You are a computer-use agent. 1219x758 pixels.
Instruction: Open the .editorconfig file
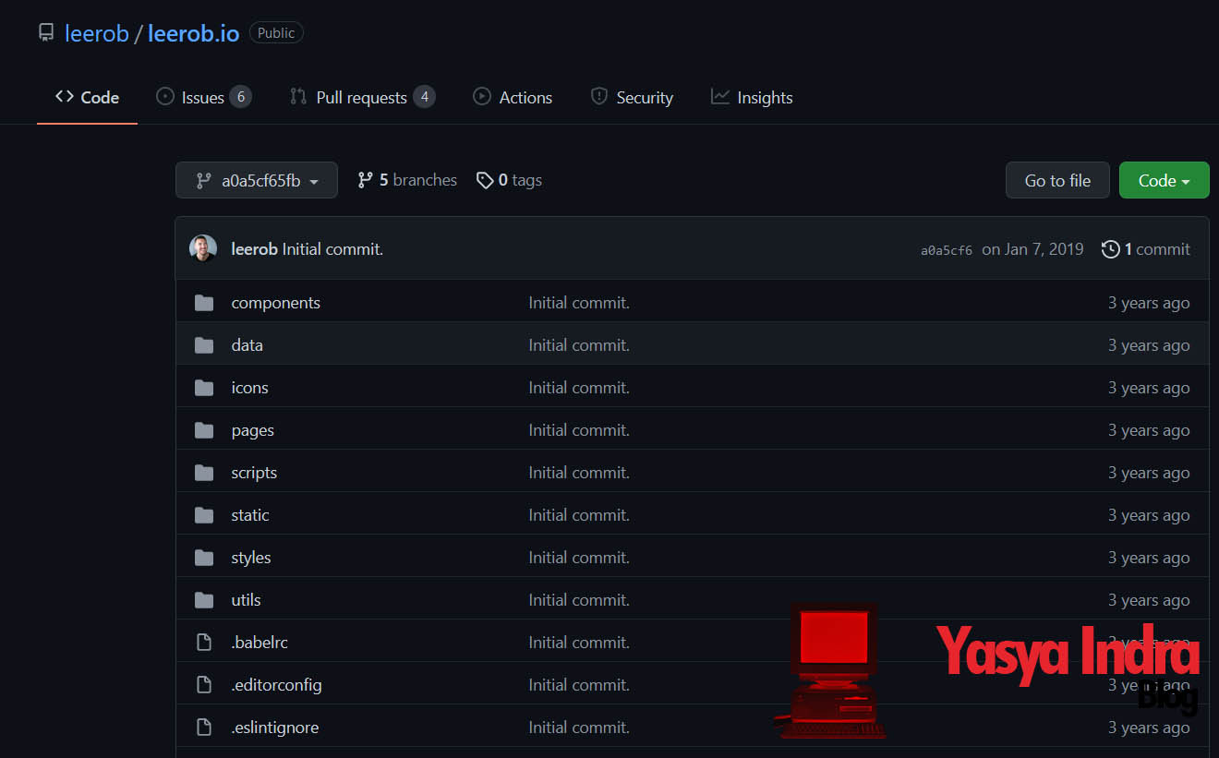click(276, 685)
